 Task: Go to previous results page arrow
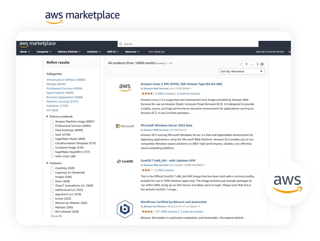tap(241, 64)
